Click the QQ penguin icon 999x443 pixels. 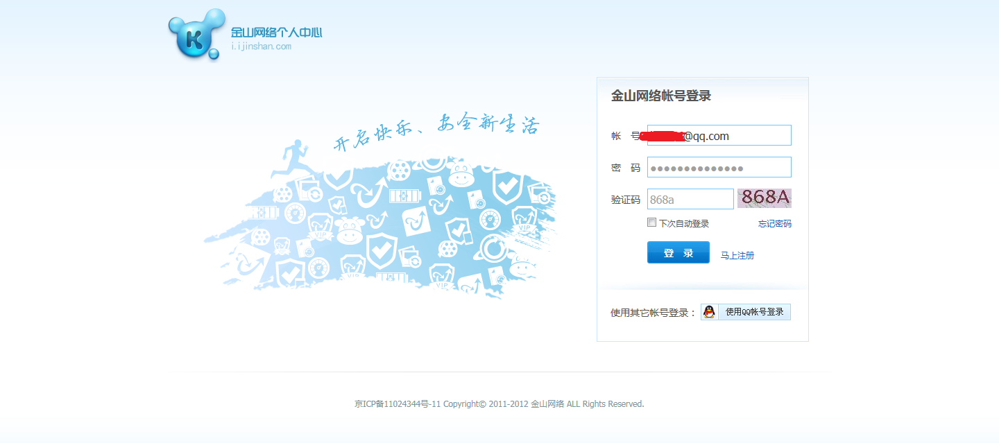coord(709,312)
